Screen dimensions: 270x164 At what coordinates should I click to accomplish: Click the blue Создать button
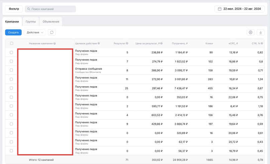[x=13, y=32]
